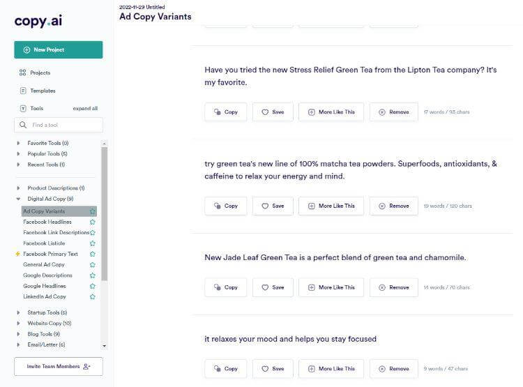
Task: Click sidebar scrollbar down arrow
Action: pyautogui.click(x=105, y=346)
